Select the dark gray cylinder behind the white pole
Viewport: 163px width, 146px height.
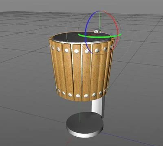click(104, 106)
